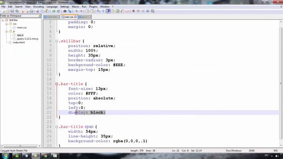Click the 'Ln : 21' status entry
This screenshot has height=159, width=283.
[x=176, y=151]
